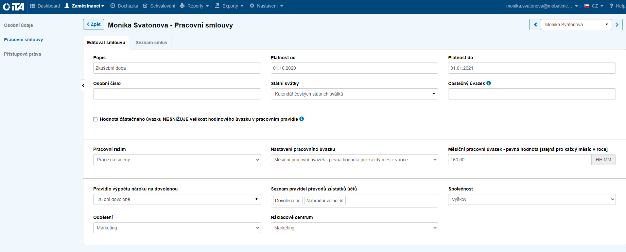Remove the Dovolena tag

pyautogui.click(x=298, y=201)
